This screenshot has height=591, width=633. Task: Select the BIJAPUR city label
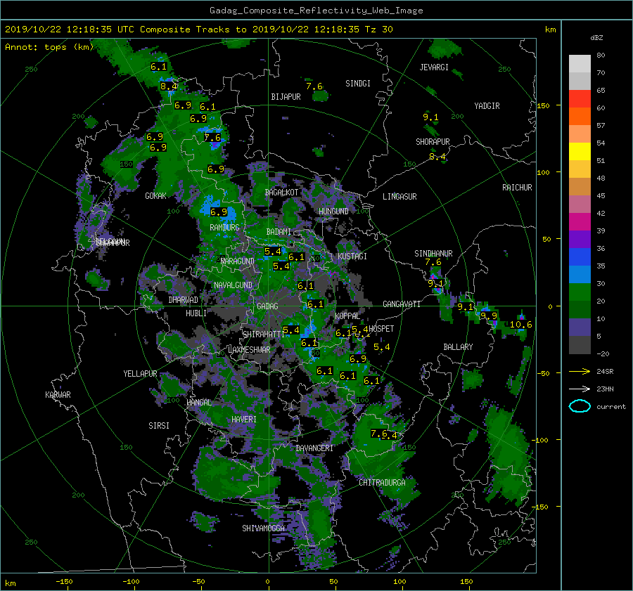point(286,97)
